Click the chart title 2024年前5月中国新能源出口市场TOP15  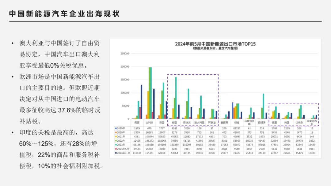[215, 44]
